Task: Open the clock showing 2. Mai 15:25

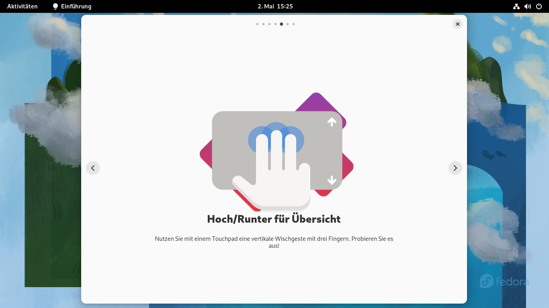Action: point(275,6)
